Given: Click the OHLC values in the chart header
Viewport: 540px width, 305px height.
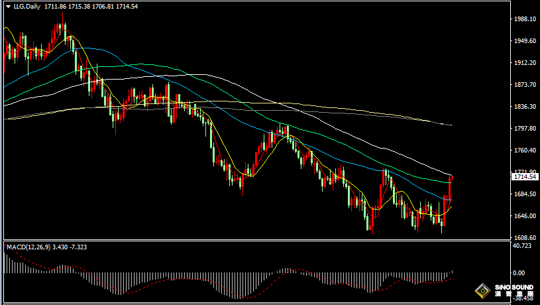Looking at the screenshot, I should point(83,6).
